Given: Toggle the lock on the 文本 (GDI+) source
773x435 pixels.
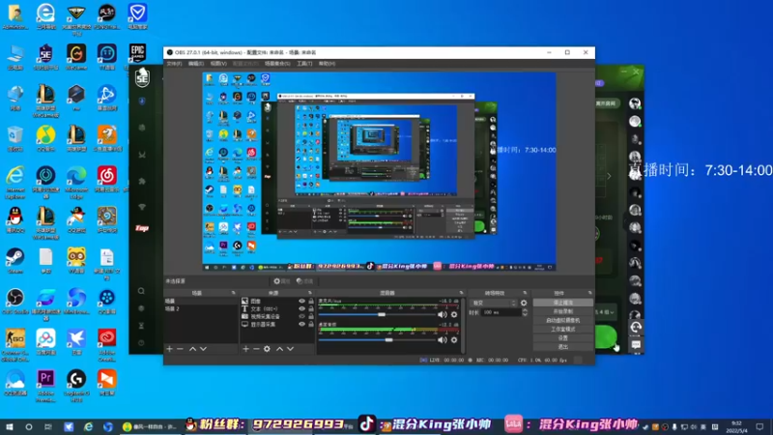Looking at the screenshot, I should (x=311, y=308).
